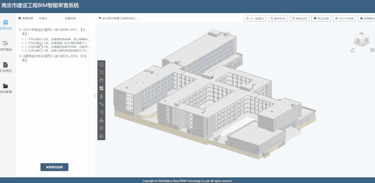The image size is (375, 183).
Task: Click the top face of the view cube
Action: pos(362,34)
